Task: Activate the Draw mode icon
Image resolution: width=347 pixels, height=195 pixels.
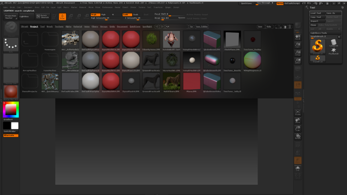Action: click(x=62, y=17)
